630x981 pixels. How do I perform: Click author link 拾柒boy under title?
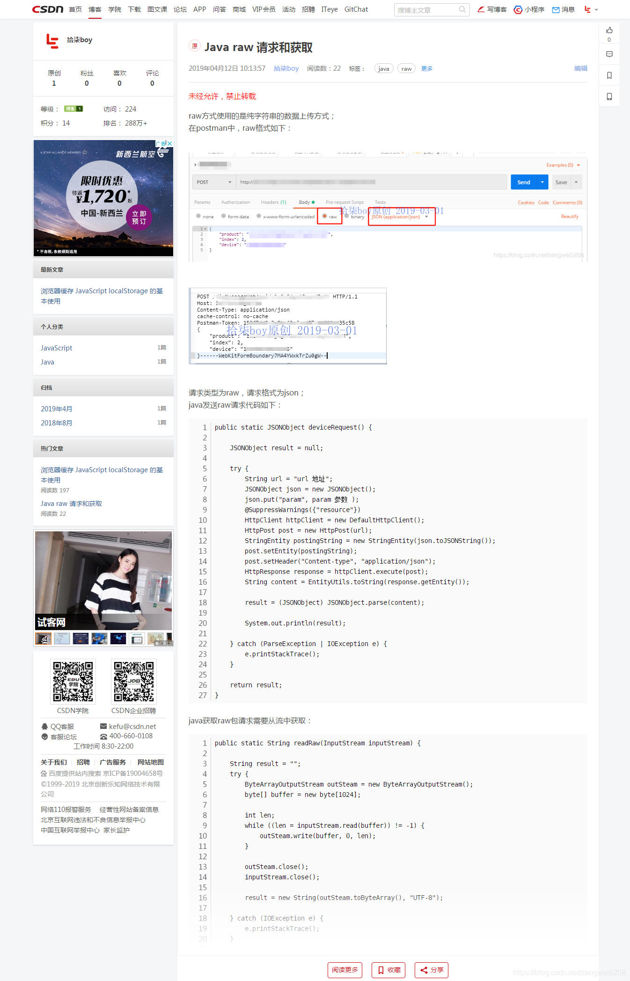(x=286, y=68)
